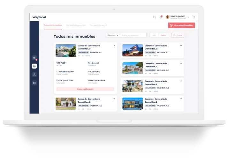
Task: Open the Dirección search type dropdown
Action: (x=113, y=35)
